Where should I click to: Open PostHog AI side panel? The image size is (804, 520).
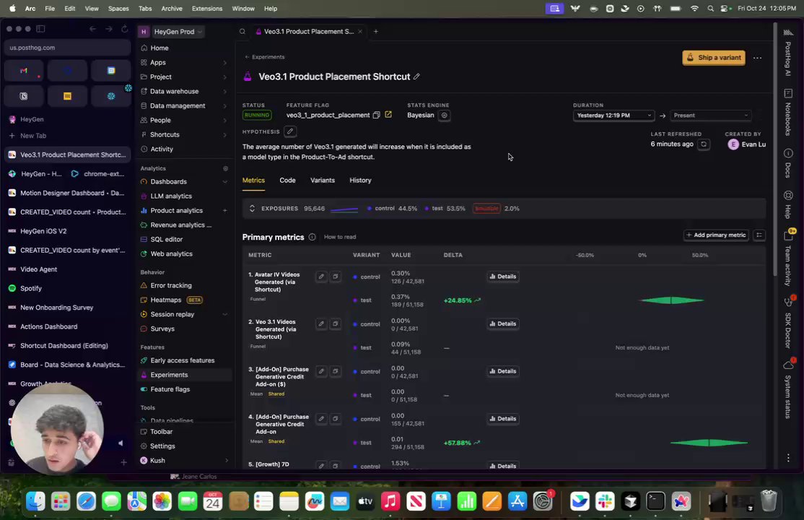coord(788,53)
